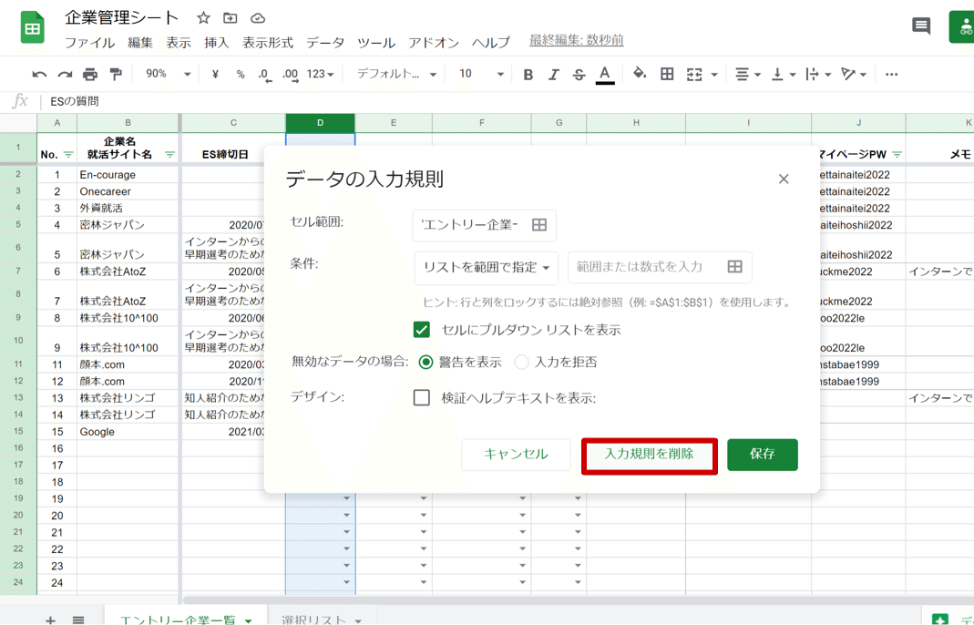This screenshot has height=625, width=974.
Task: Open the text wrapping dropdown
Action: click(819, 75)
